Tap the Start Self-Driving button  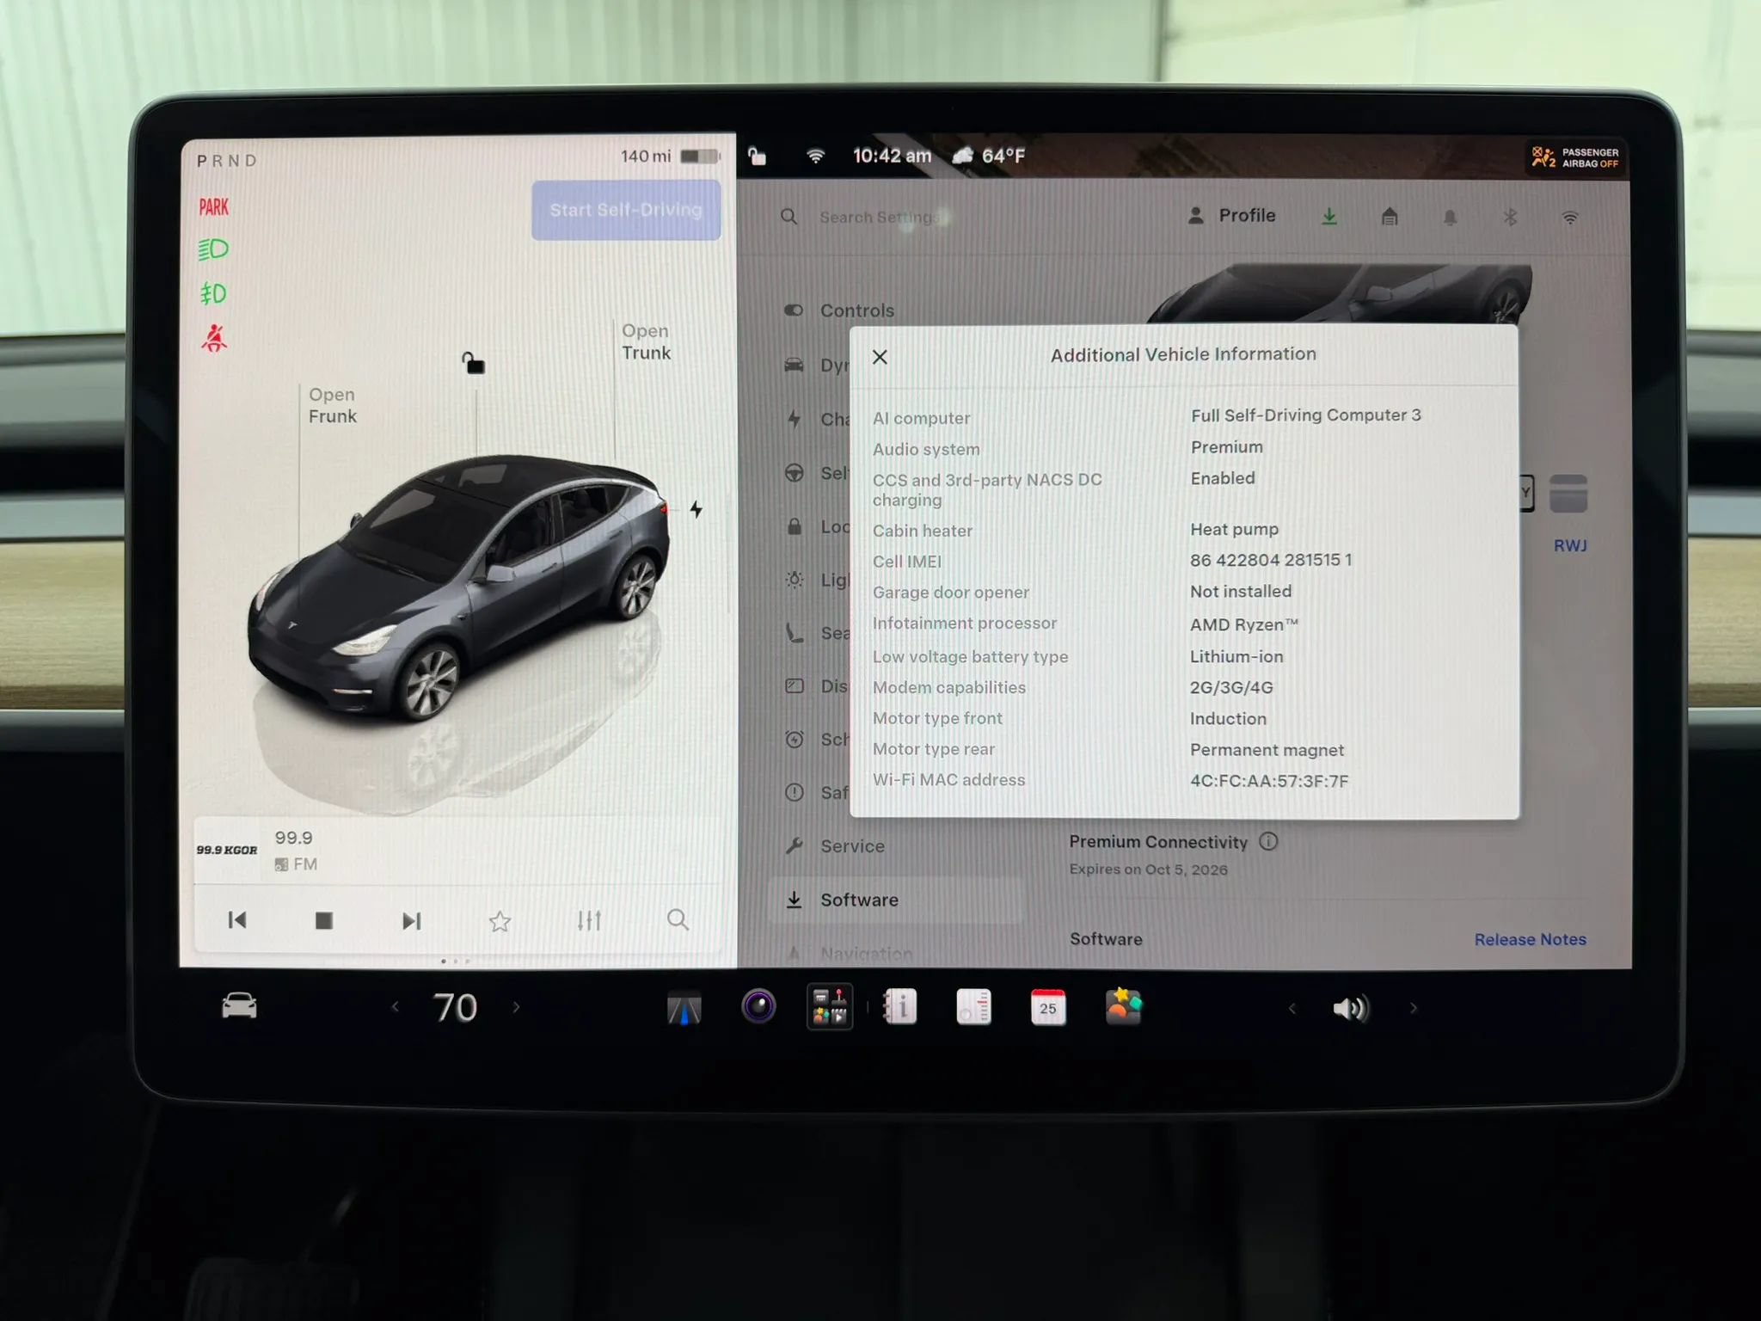point(626,210)
